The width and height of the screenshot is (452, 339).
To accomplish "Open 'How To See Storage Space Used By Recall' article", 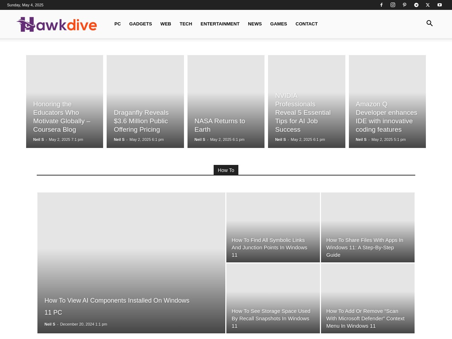I will click(x=271, y=318).
